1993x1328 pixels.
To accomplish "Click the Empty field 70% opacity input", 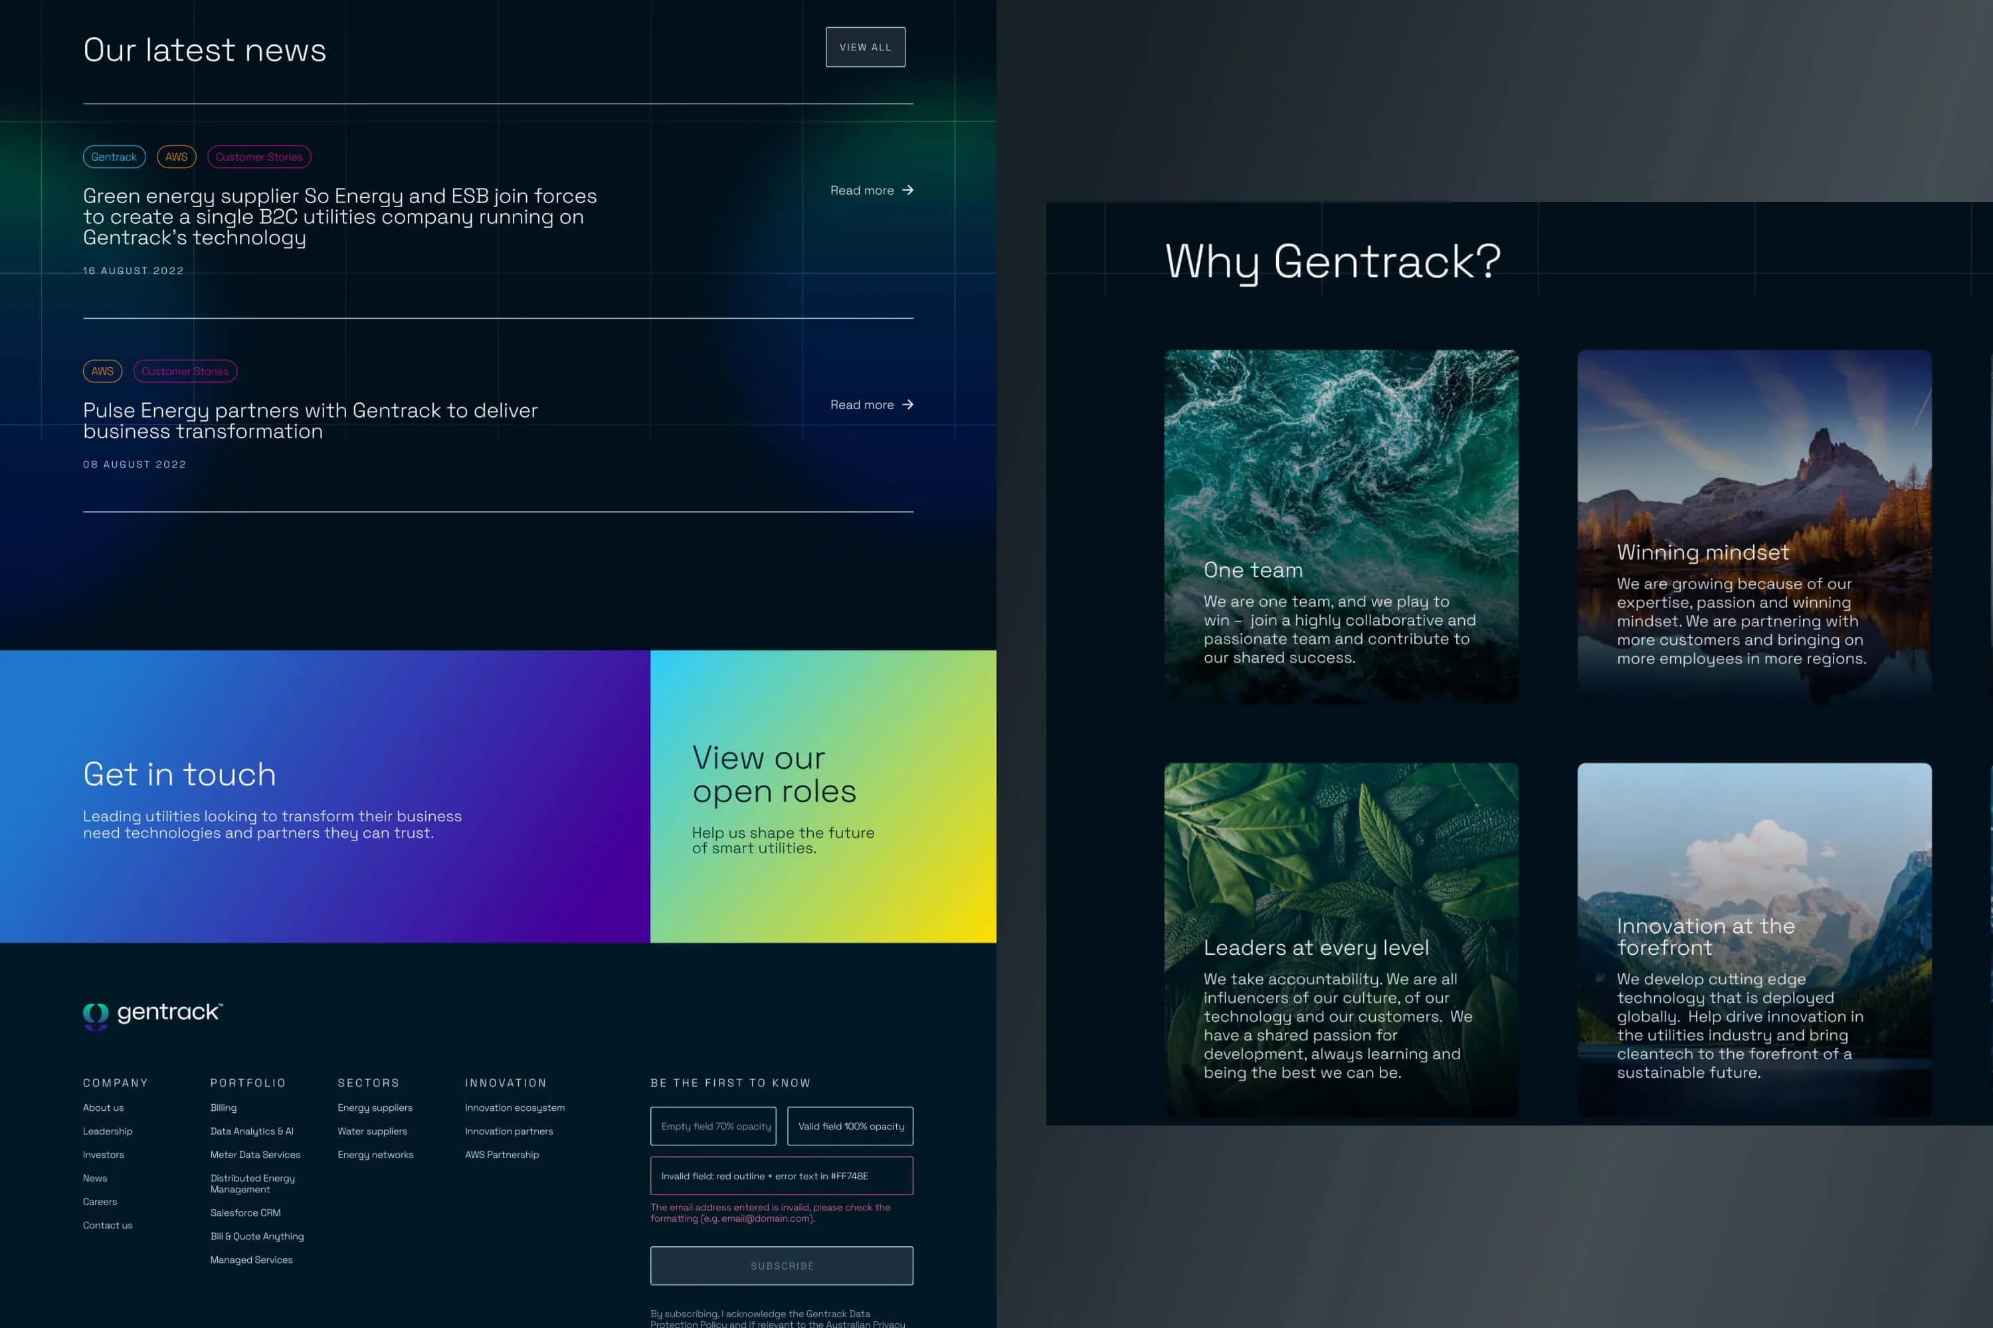I will (x=713, y=1126).
